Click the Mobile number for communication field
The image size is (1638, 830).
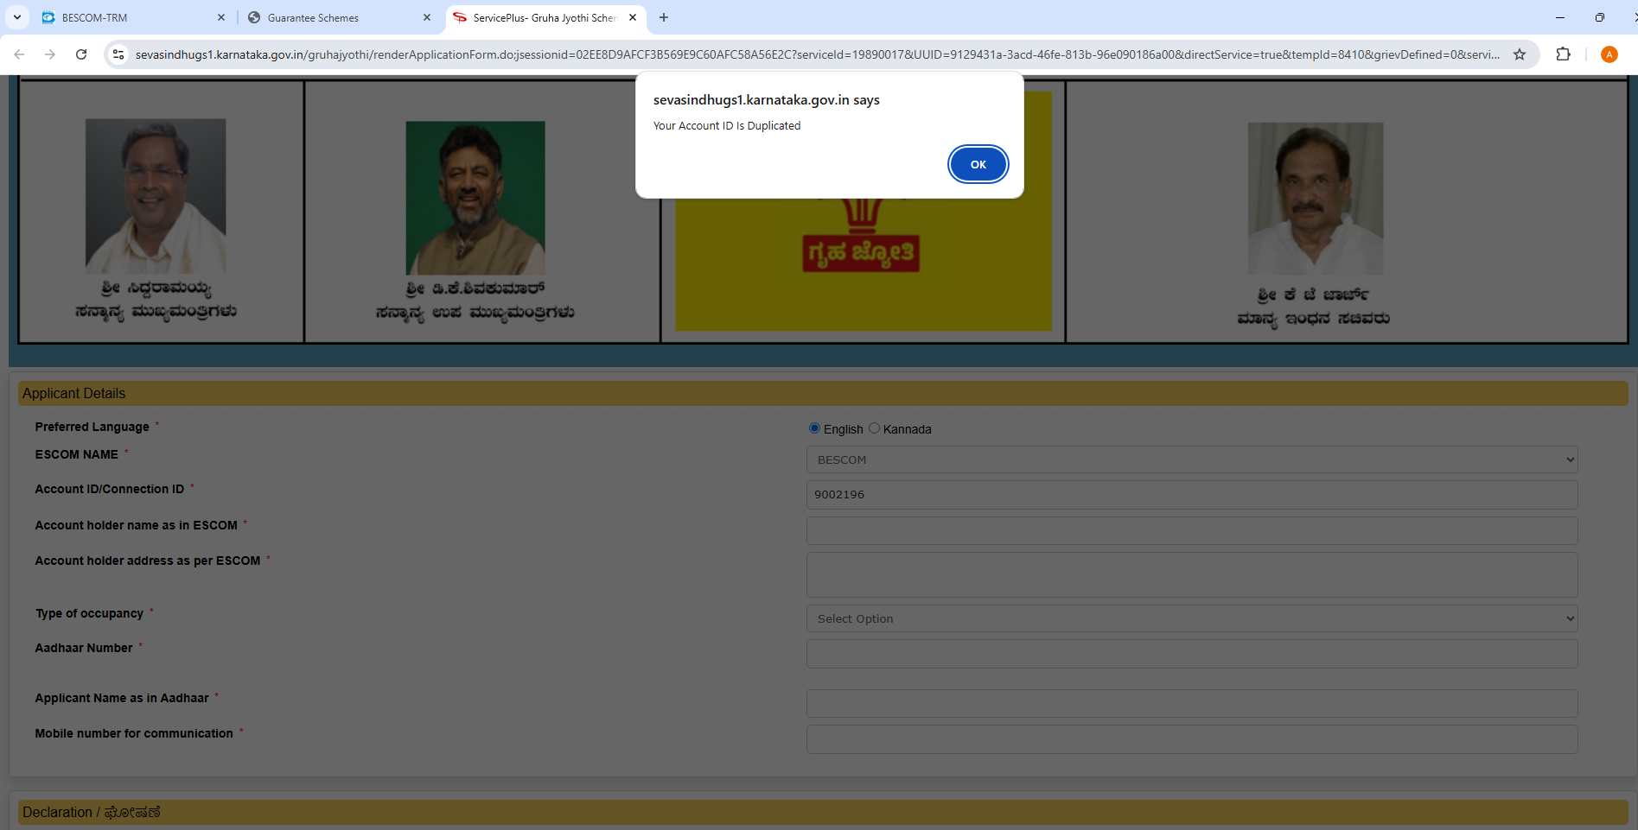(x=1192, y=739)
